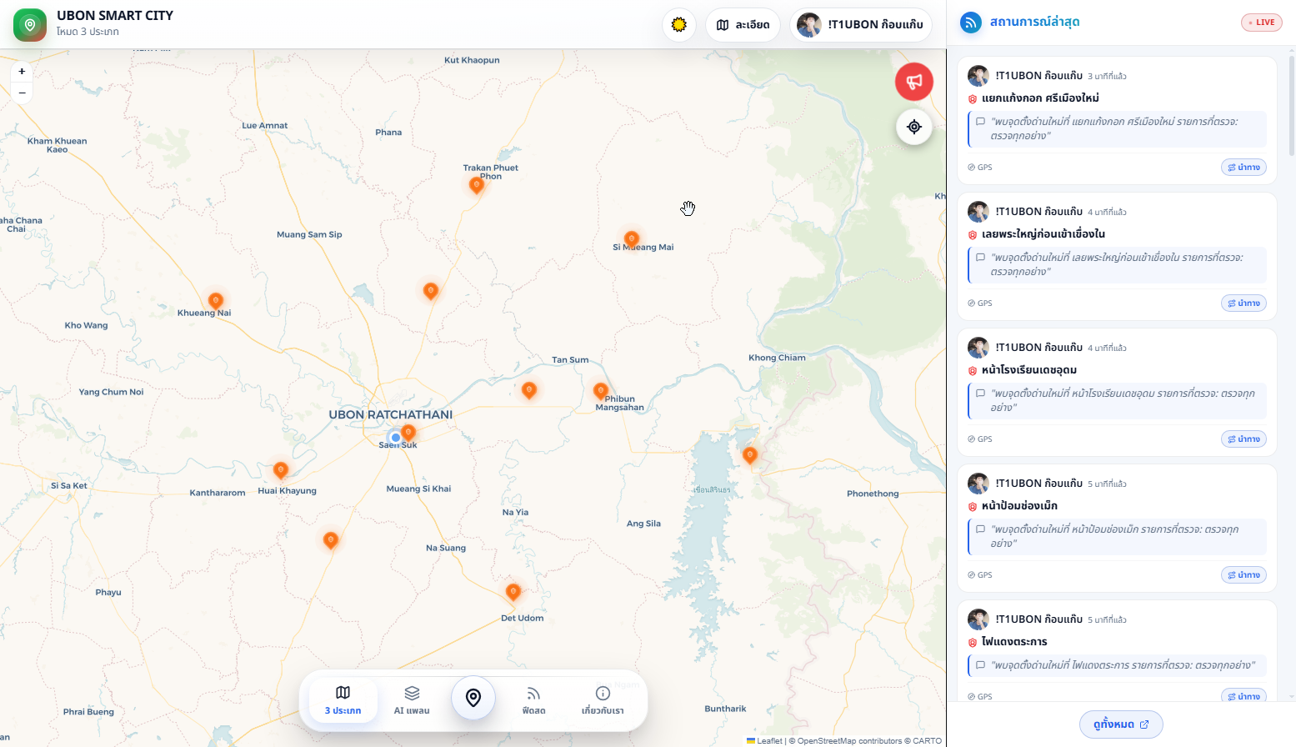Click นำทาง on the เลยพระใหญ่ report
The image size is (1296, 747).
[x=1243, y=303]
